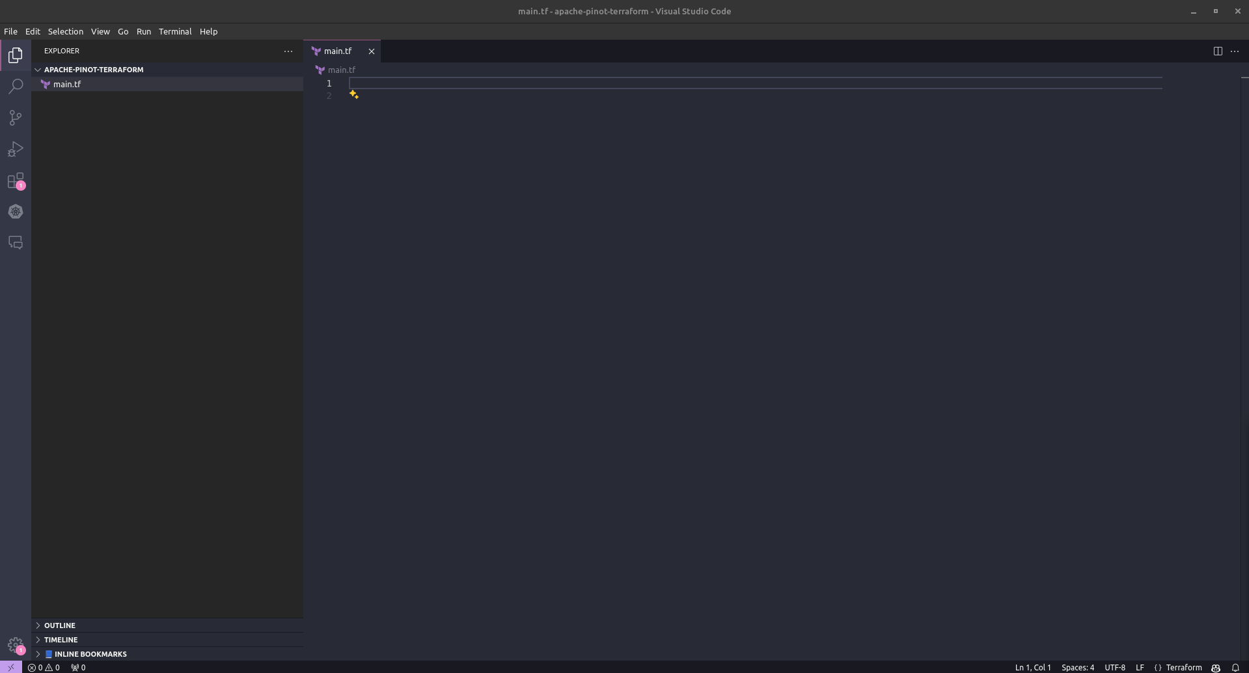Open notifications bell in status bar
This screenshot has height=673, width=1249.
[1235, 667]
